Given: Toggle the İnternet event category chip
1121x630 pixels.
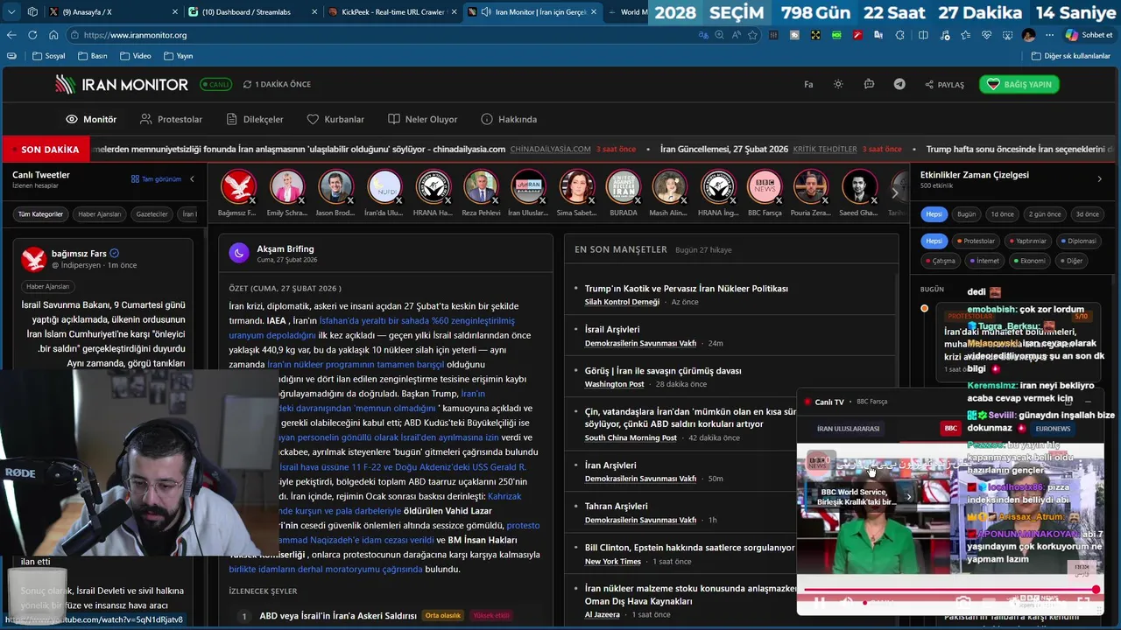Looking at the screenshot, I should click(x=984, y=261).
